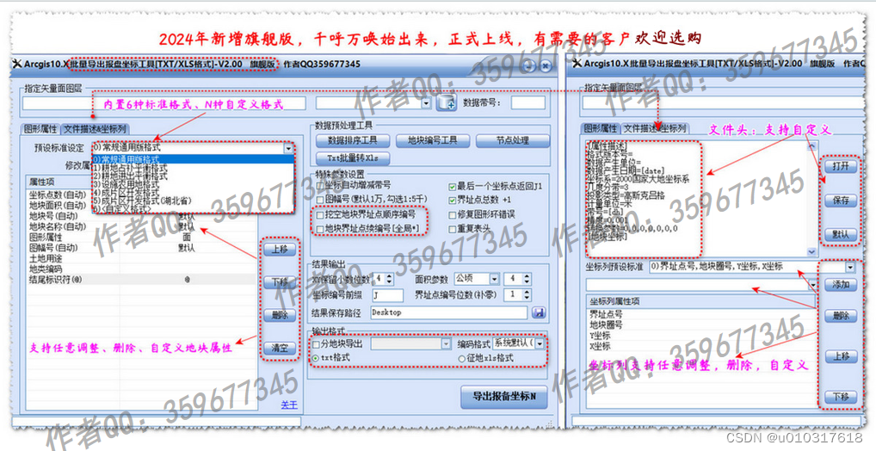Click the 结果保存路径 Desktop field

pyautogui.click(x=449, y=313)
